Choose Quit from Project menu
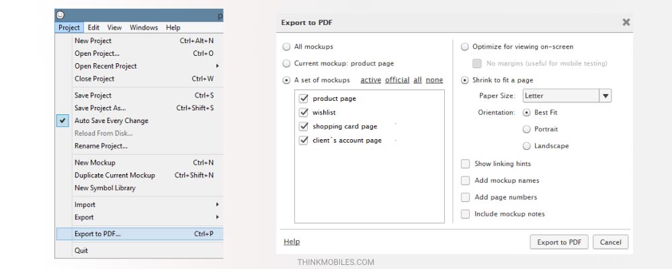Image resolution: width=672 pixels, height=269 pixels. [140, 251]
